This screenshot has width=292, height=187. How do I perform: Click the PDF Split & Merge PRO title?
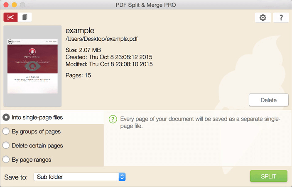146,5
